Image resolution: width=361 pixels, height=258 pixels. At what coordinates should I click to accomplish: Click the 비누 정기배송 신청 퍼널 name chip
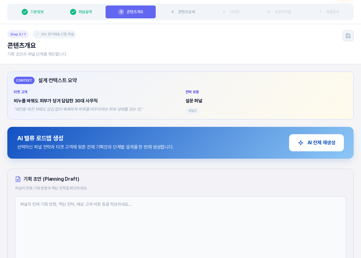pos(54,34)
